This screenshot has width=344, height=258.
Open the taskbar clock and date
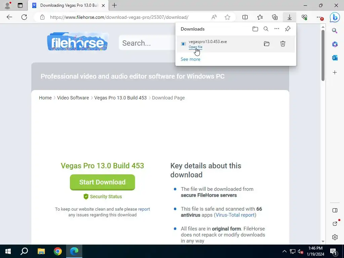(x=315, y=251)
